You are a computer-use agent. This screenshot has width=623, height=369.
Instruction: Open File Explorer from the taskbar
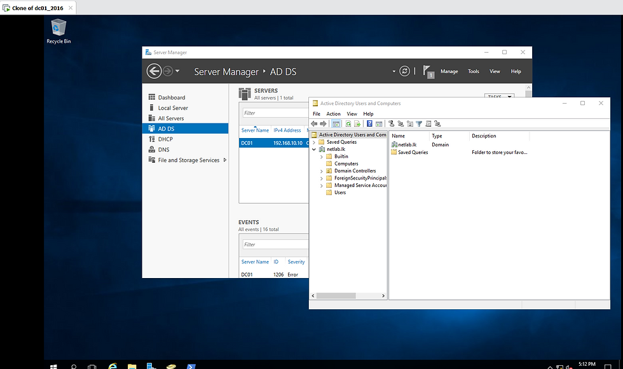coord(132,366)
